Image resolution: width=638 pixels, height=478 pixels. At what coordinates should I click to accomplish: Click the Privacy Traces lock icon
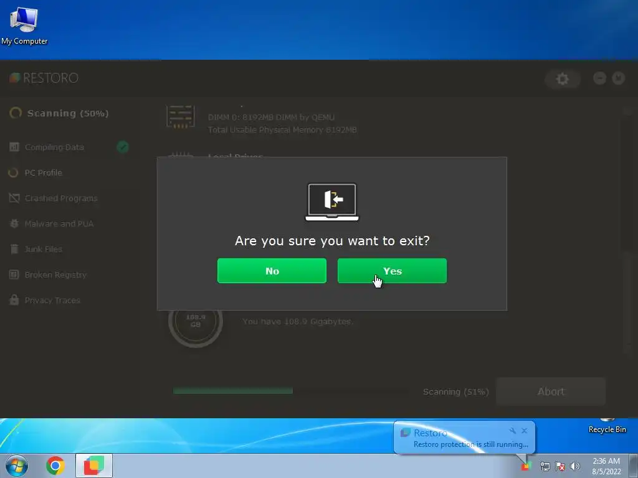tap(14, 300)
